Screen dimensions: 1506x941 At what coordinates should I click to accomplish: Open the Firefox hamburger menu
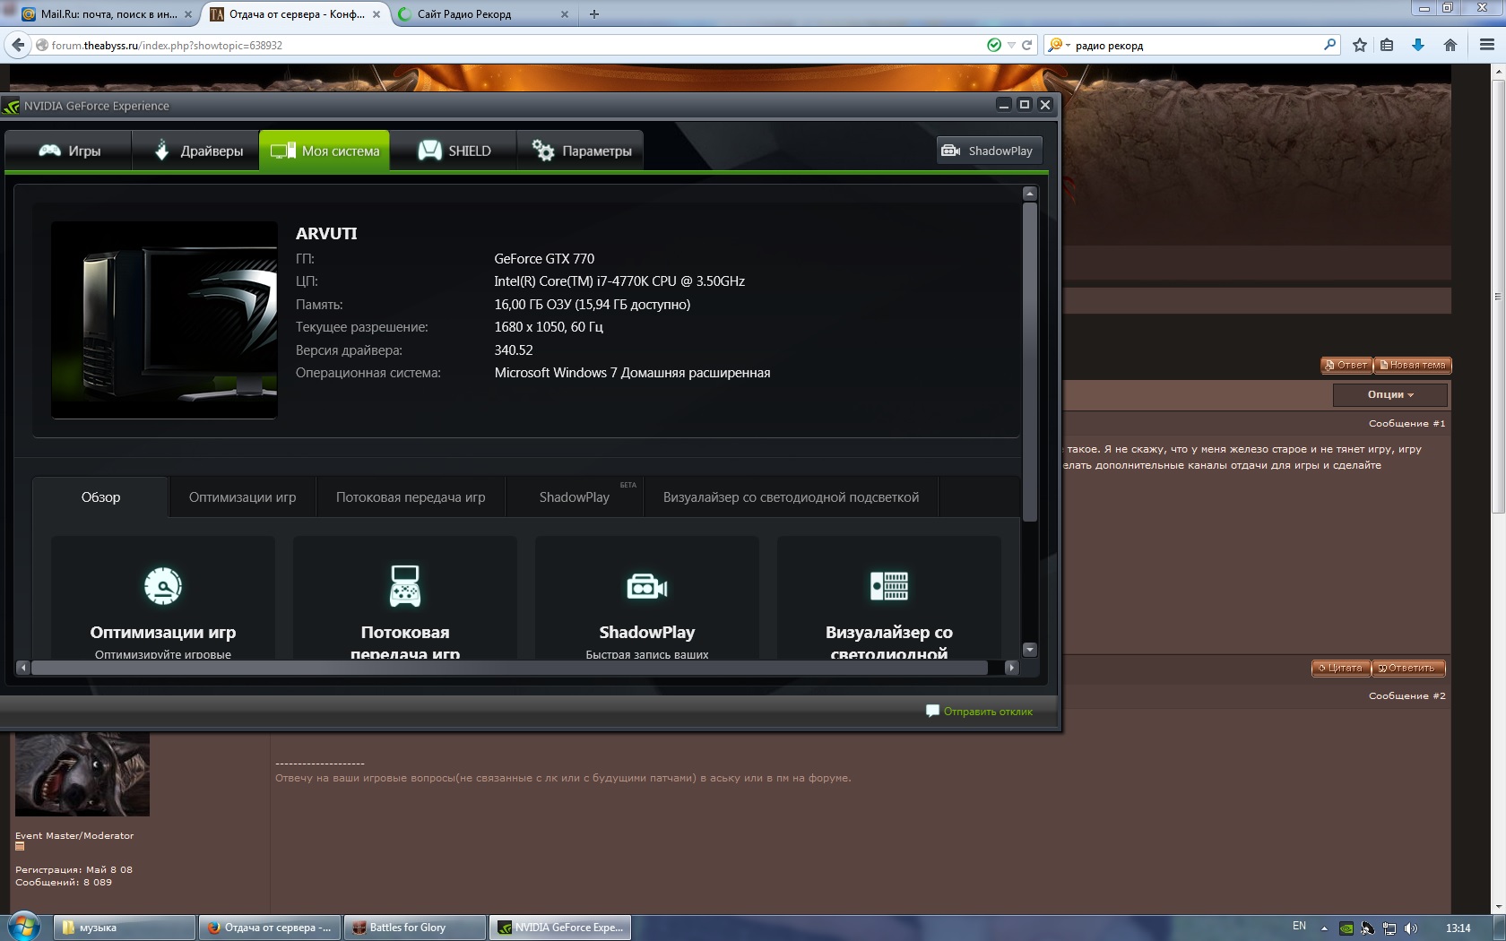coord(1486,45)
